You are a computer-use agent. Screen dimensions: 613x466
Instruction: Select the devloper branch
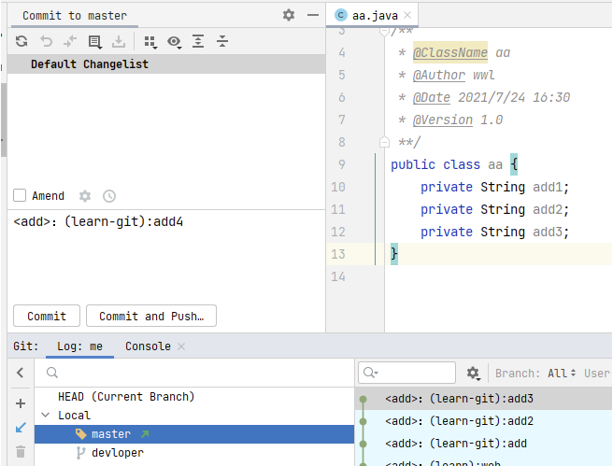117,453
